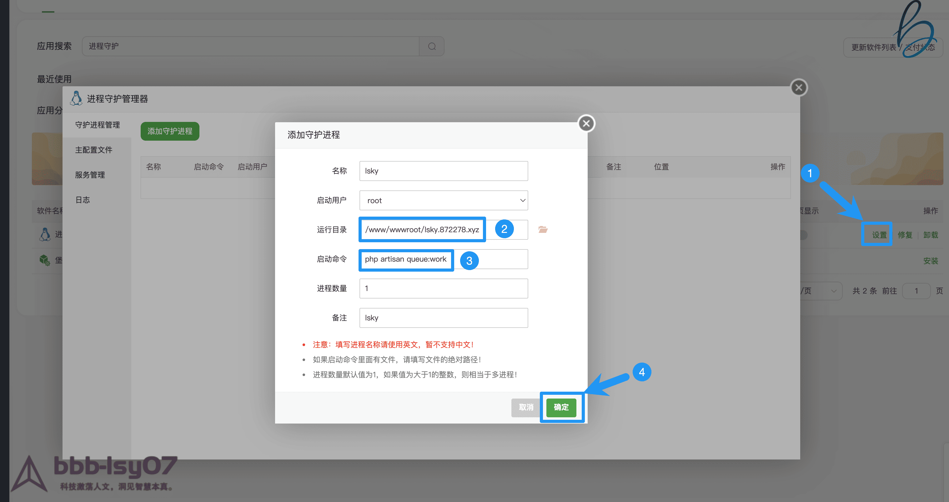This screenshot has width=949, height=502.
Task: Click the penguin app icon in the software list
Action: tap(45, 234)
